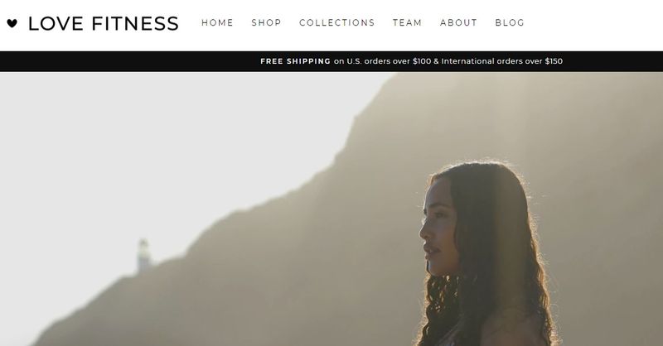663x346 pixels.
Task: Open the LOVE FITNESS brand wordmark
Action: (x=104, y=24)
